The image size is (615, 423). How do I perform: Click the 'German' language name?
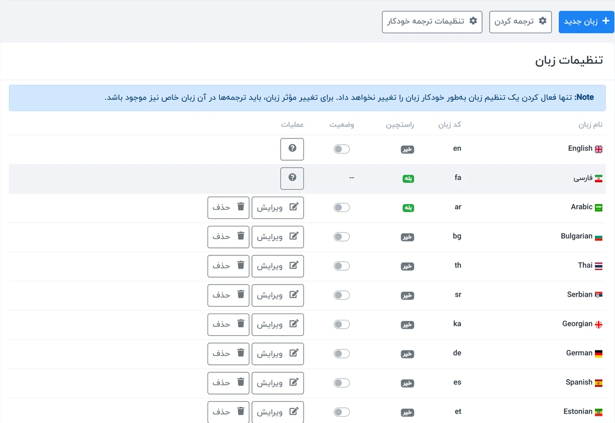click(580, 353)
